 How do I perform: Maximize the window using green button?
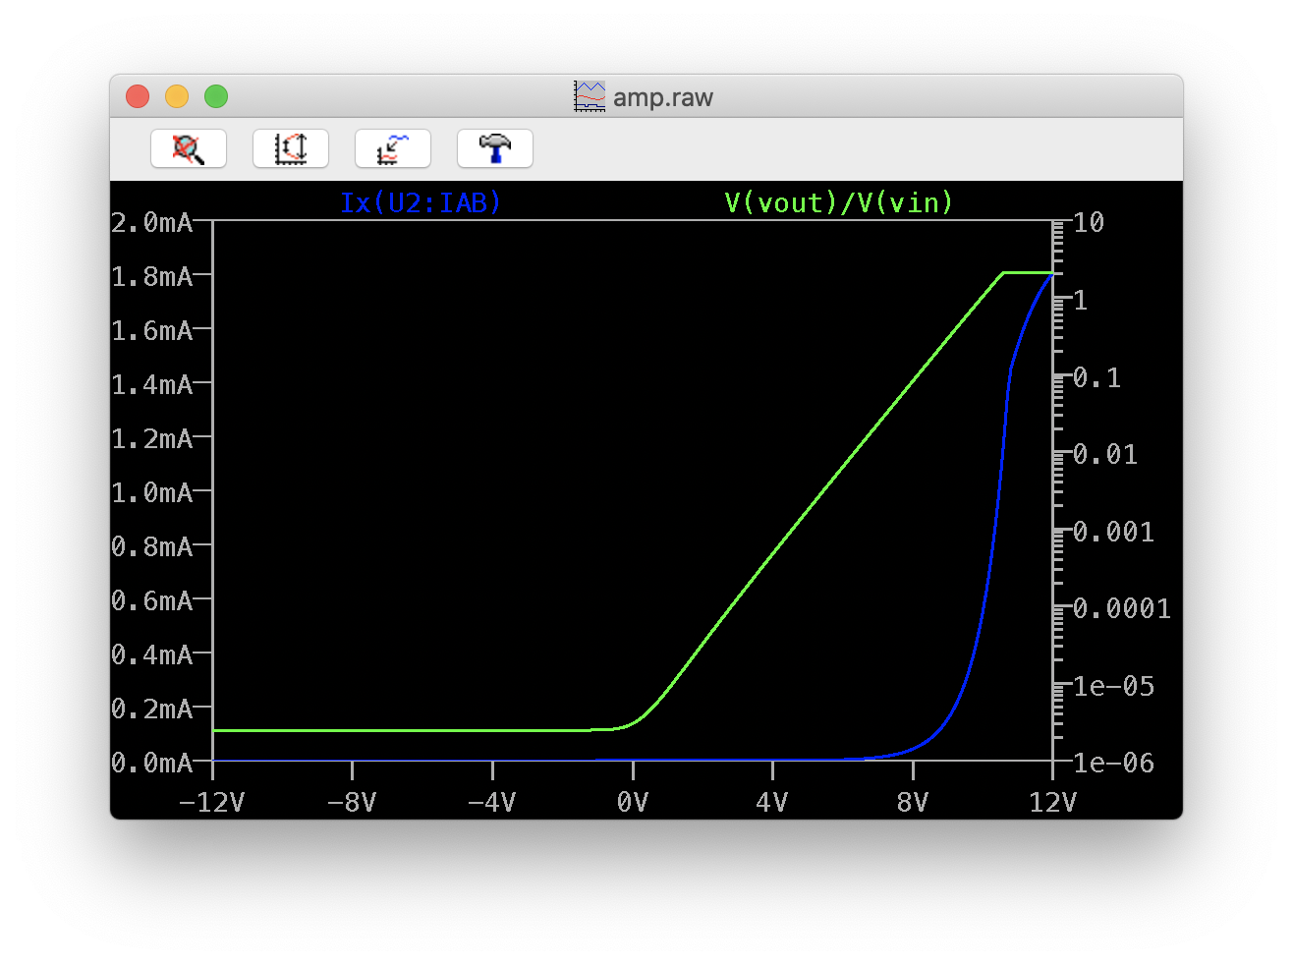point(216,96)
